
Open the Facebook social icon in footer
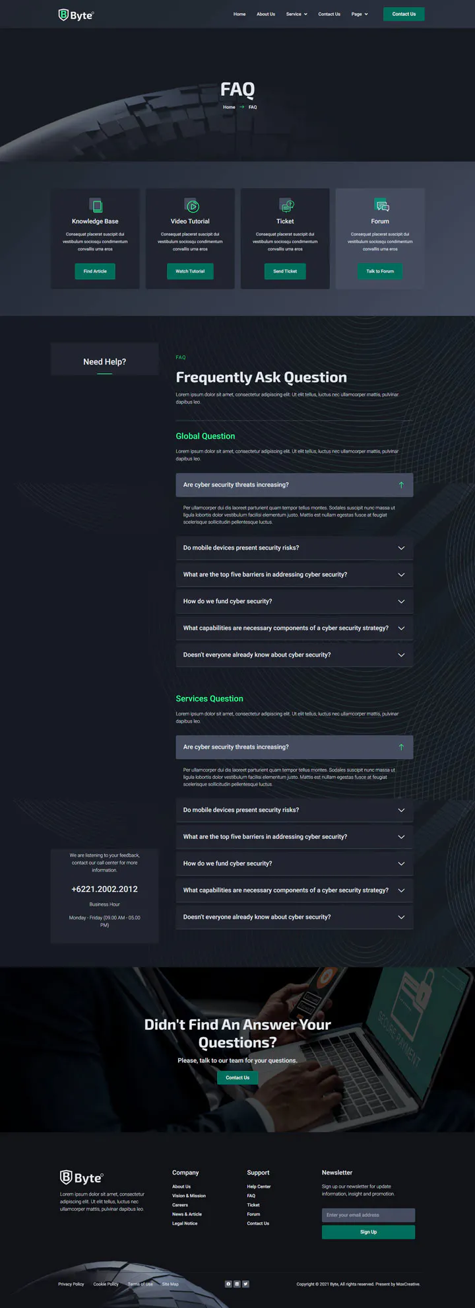pyautogui.click(x=228, y=1284)
